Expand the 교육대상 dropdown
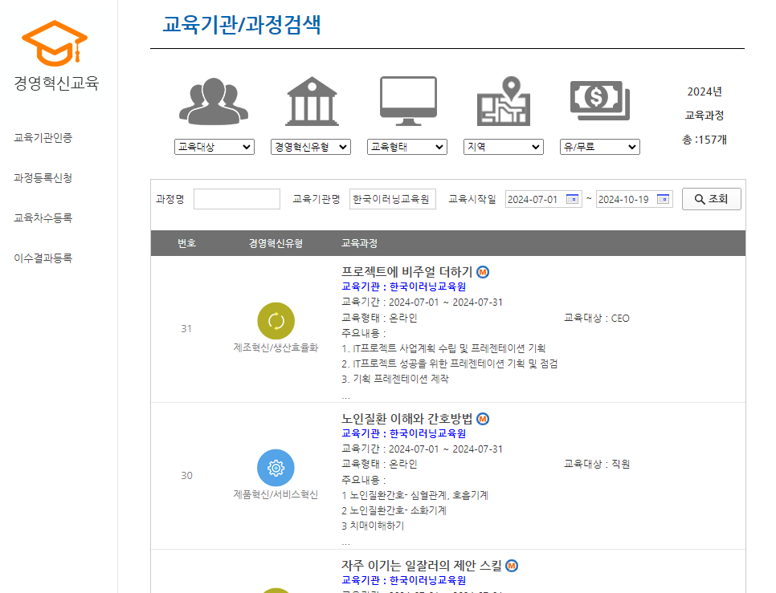This screenshot has height=593, width=776. [x=214, y=147]
